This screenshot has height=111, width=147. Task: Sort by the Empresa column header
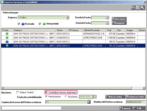[x=34, y=30]
